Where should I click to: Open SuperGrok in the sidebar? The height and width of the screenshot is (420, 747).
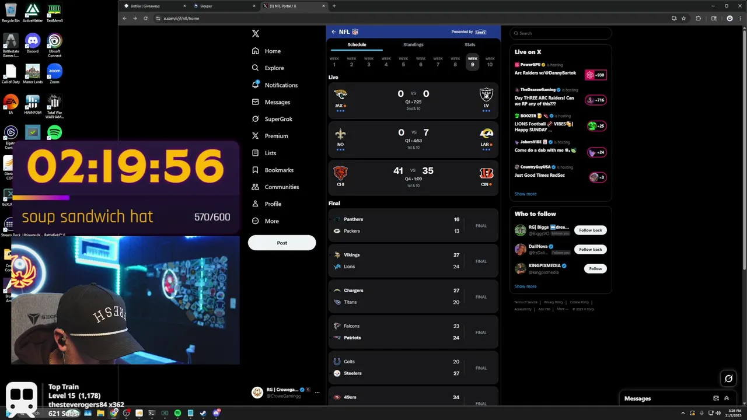pos(272,118)
